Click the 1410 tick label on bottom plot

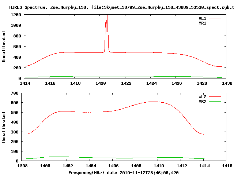pos(159,166)
